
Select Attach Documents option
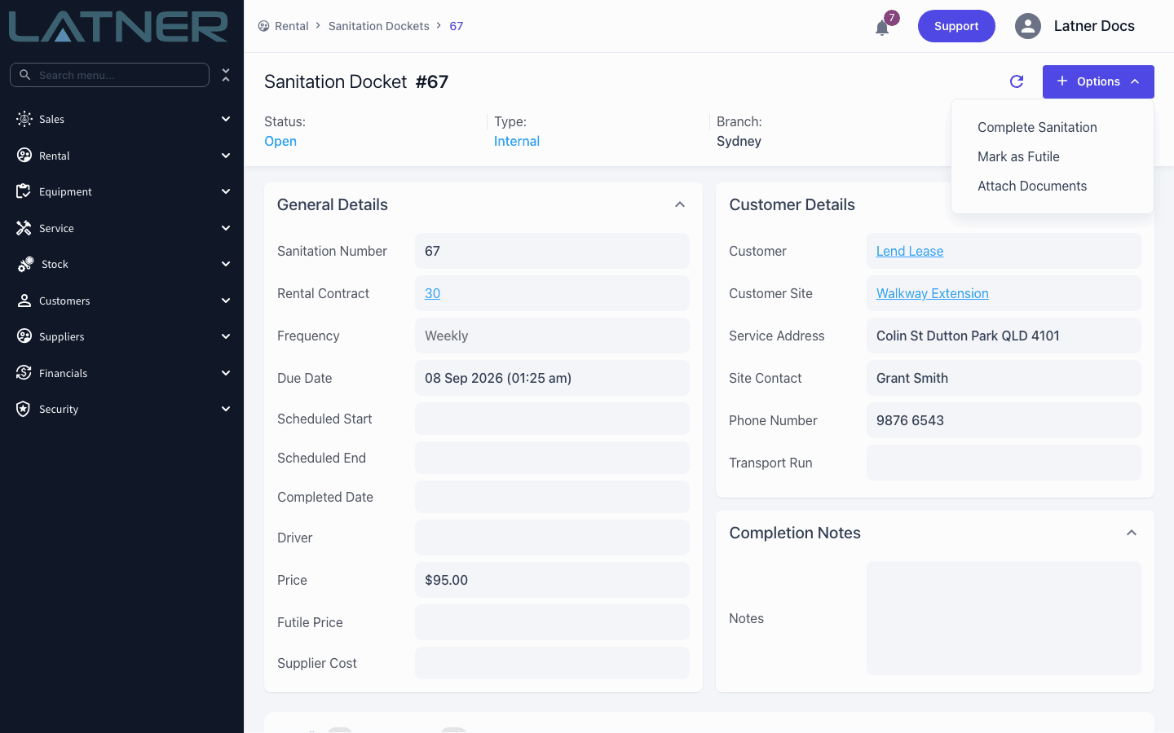point(1032,186)
